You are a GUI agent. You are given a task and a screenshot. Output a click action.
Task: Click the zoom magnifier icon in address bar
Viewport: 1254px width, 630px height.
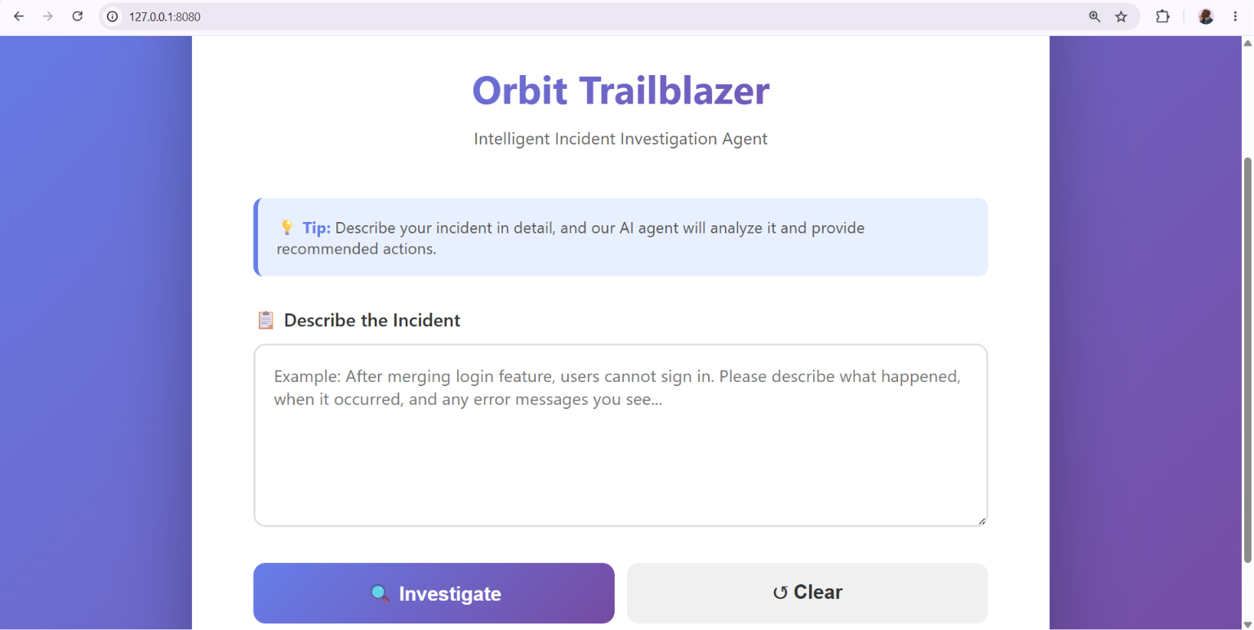[1095, 16]
